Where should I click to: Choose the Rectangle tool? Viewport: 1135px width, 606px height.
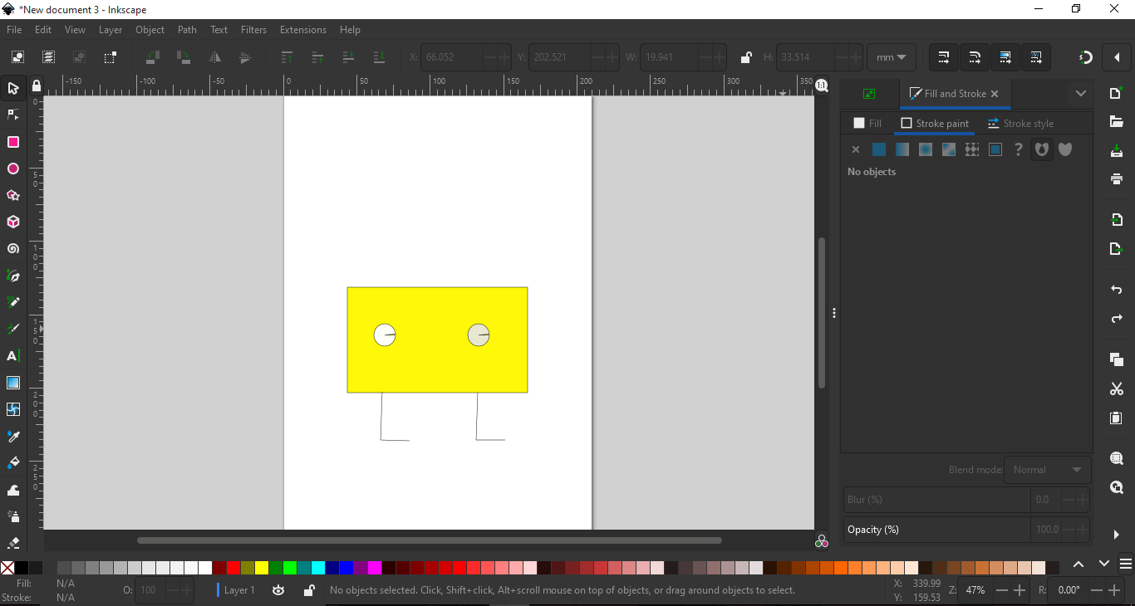click(x=13, y=143)
